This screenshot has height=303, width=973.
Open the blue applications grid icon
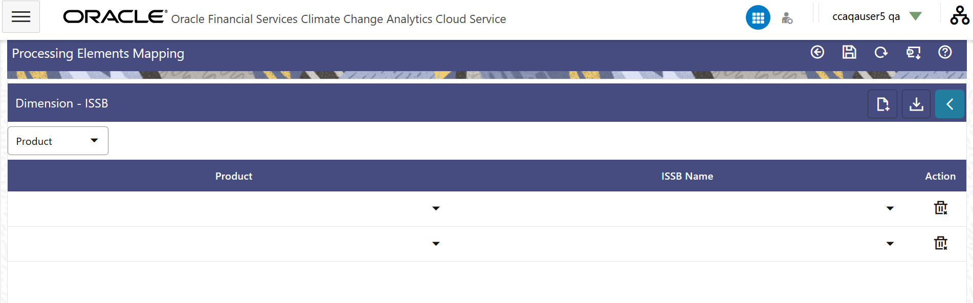[x=758, y=17]
